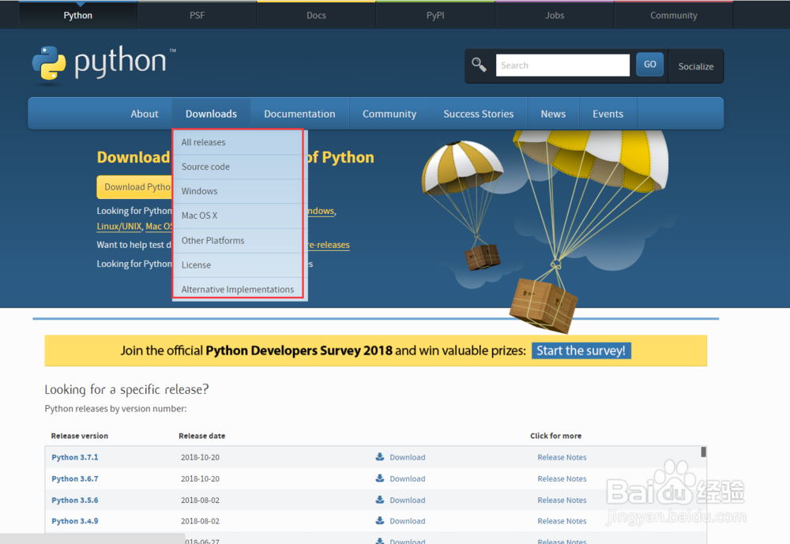Click the Python logo in the header
790x544 pixels.
coord(103,63)
